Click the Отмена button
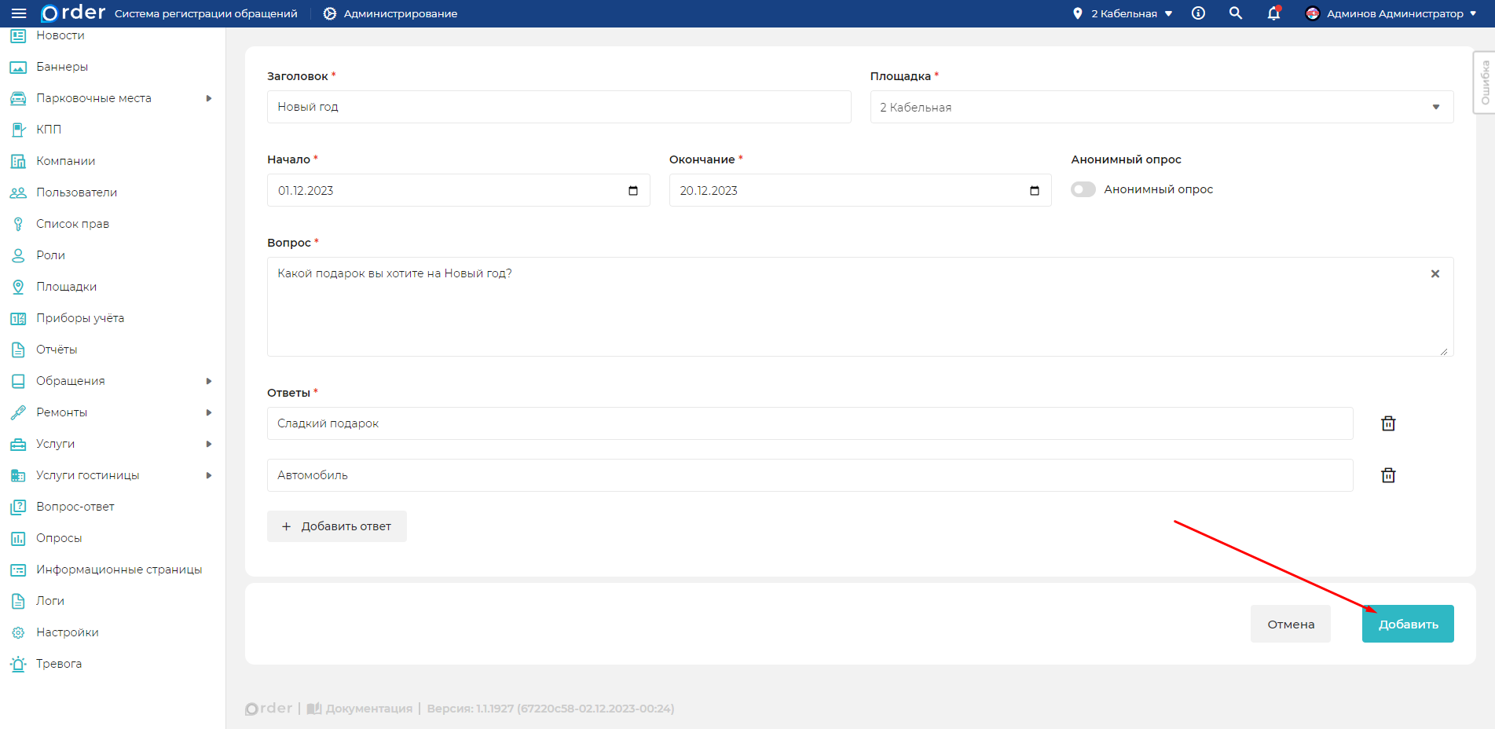 click(x=1290, y=624)
